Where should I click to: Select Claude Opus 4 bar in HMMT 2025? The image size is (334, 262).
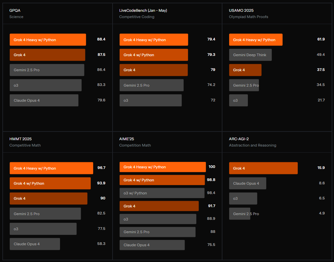tap(35, 244)
